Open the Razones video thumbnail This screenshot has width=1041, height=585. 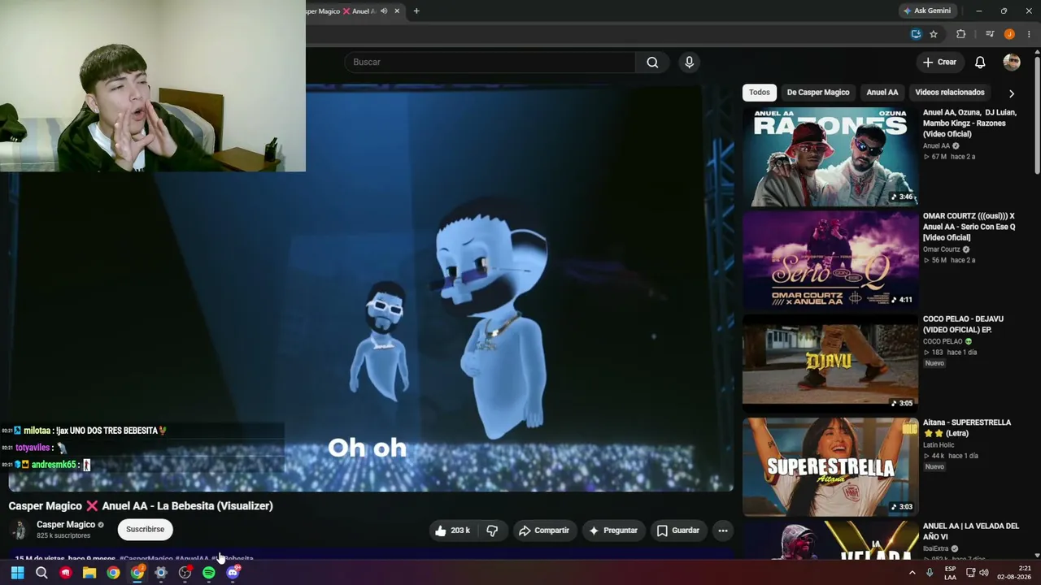pyautogui.click(x=830, y=157)
